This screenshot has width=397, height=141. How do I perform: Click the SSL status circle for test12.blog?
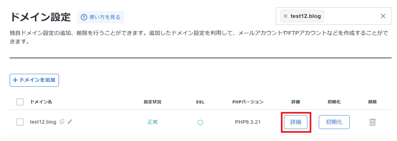click(200, 122)
